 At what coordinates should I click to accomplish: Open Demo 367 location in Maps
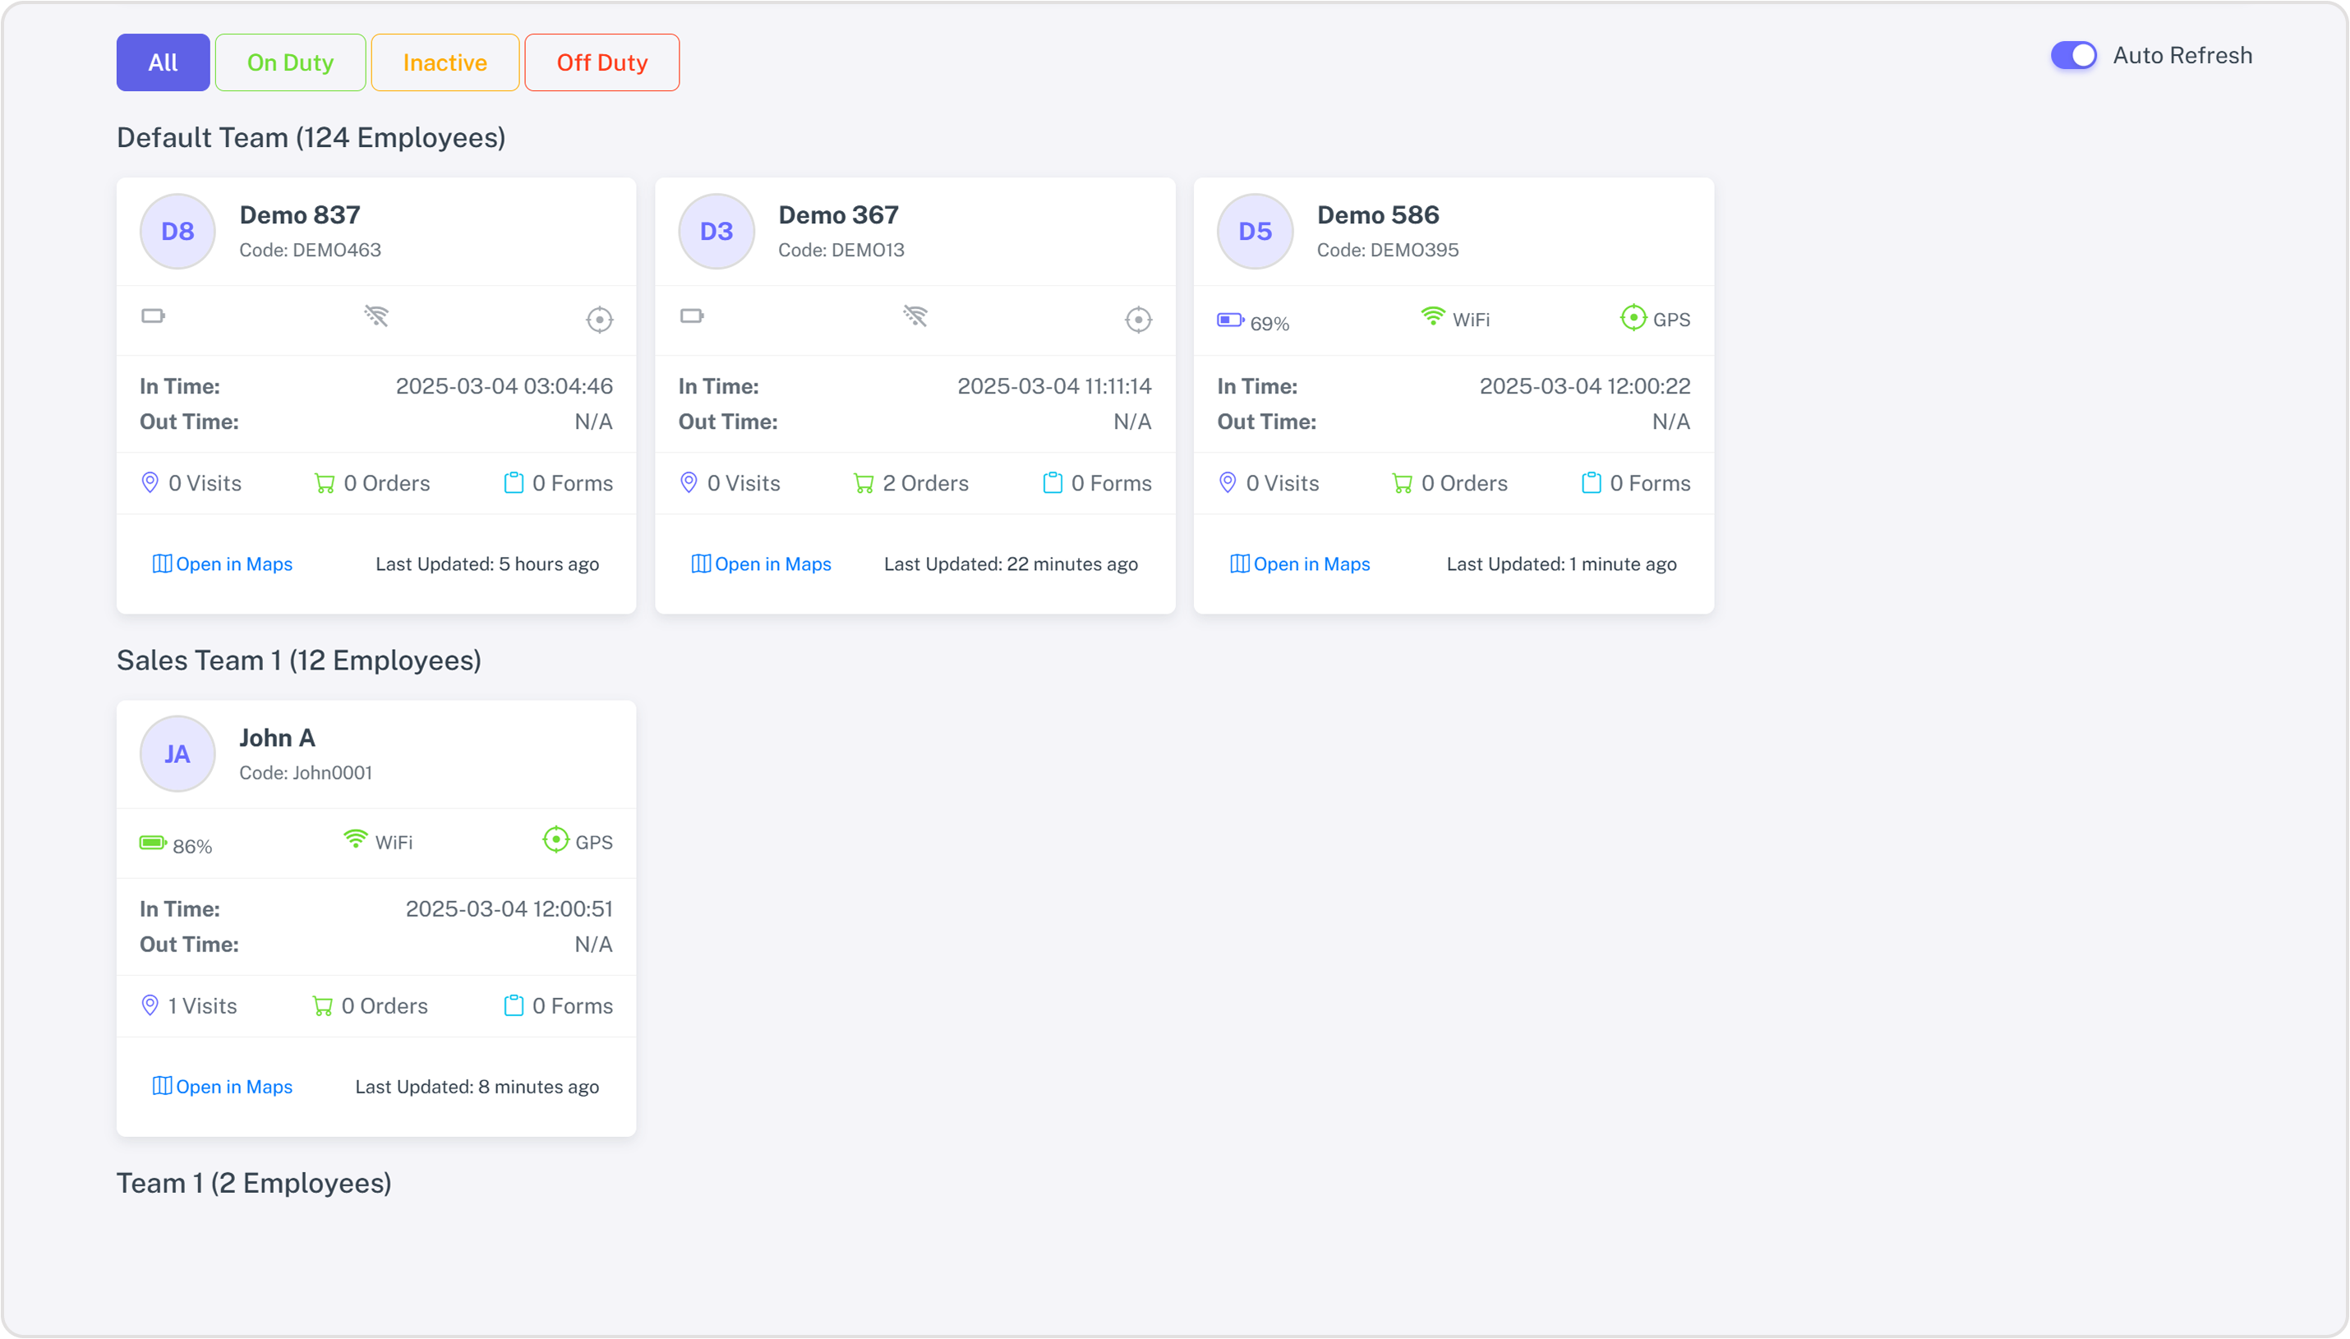tap(762, 564)
